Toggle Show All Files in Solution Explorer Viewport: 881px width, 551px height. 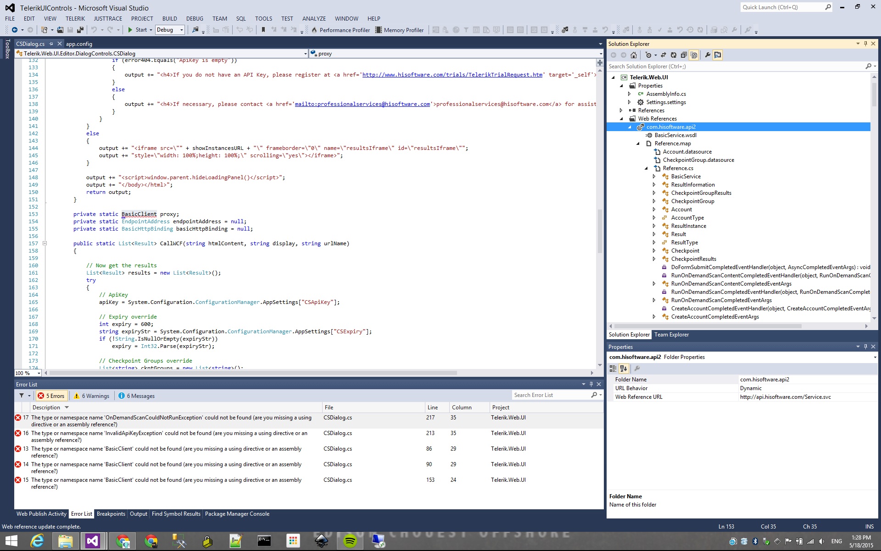pos(694,55)
